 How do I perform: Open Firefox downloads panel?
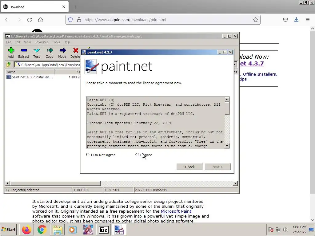(296, 20)
